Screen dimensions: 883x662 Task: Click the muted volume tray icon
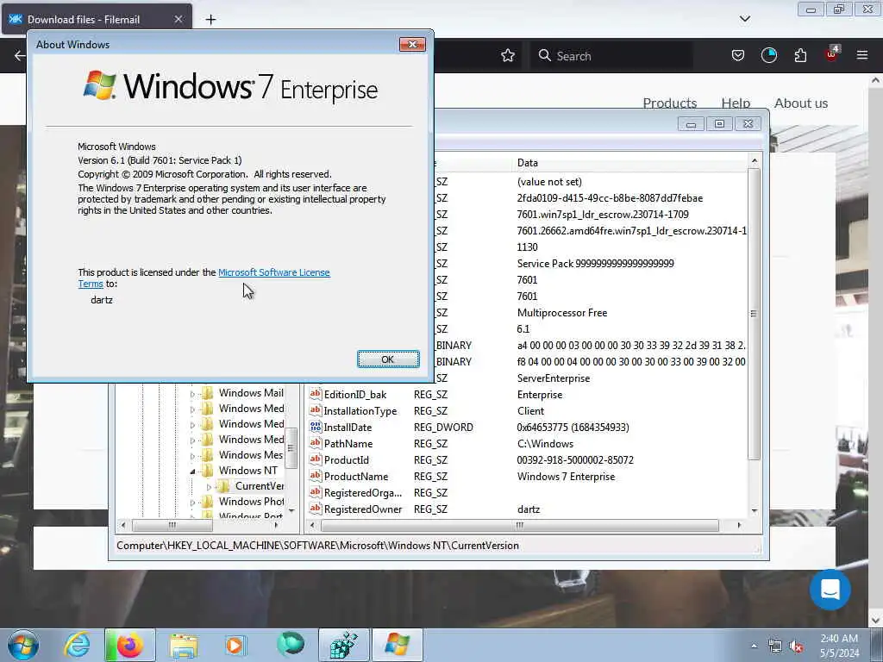[x=796, y=646]
